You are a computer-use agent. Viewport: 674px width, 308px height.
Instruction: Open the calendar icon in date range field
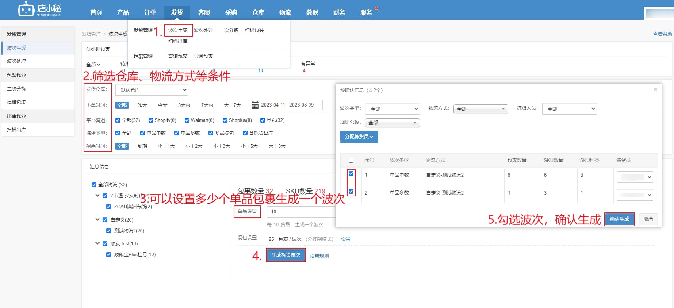click(x=255, y=105)
